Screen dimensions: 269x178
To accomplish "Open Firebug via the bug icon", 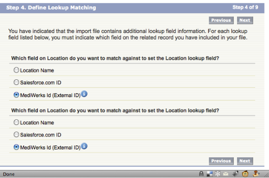I will coord(236,174).
